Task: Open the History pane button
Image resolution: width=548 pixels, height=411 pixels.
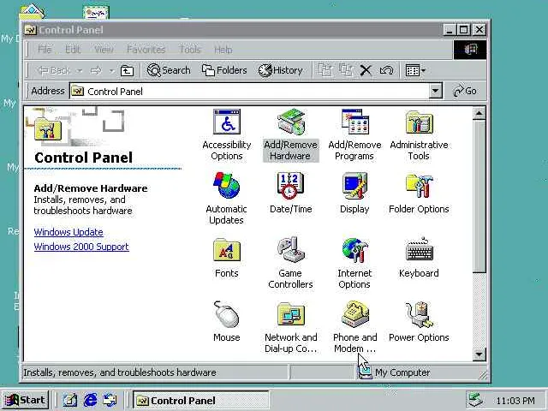Action: [280, 70]
